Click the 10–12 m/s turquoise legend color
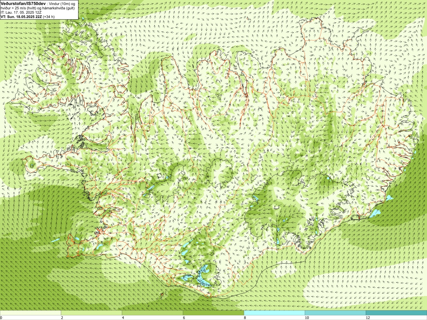The width and height of the screenshot is (427, 320). 335,313
